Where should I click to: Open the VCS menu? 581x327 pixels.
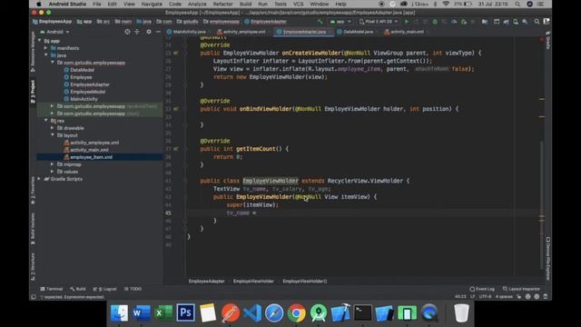299,4
